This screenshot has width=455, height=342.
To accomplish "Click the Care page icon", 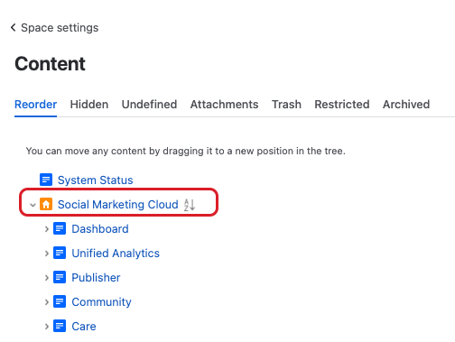I will tap(60, 326).
